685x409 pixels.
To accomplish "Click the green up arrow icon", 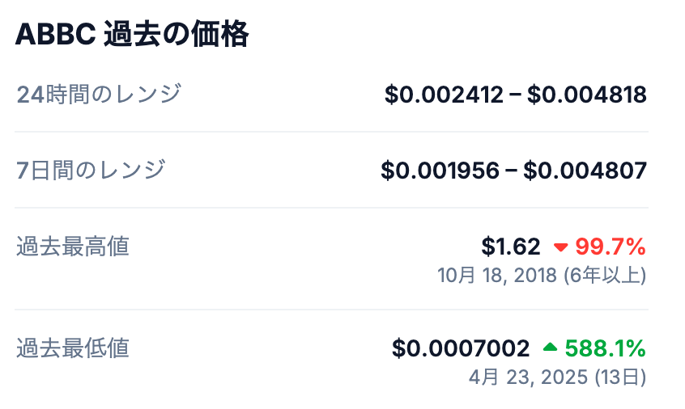I will coord(551,348).
